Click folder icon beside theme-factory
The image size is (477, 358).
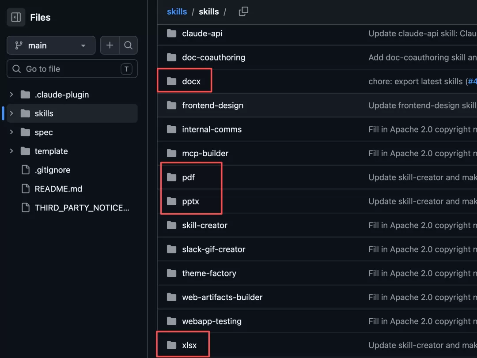pyautogui.click(x=171, y=273)
